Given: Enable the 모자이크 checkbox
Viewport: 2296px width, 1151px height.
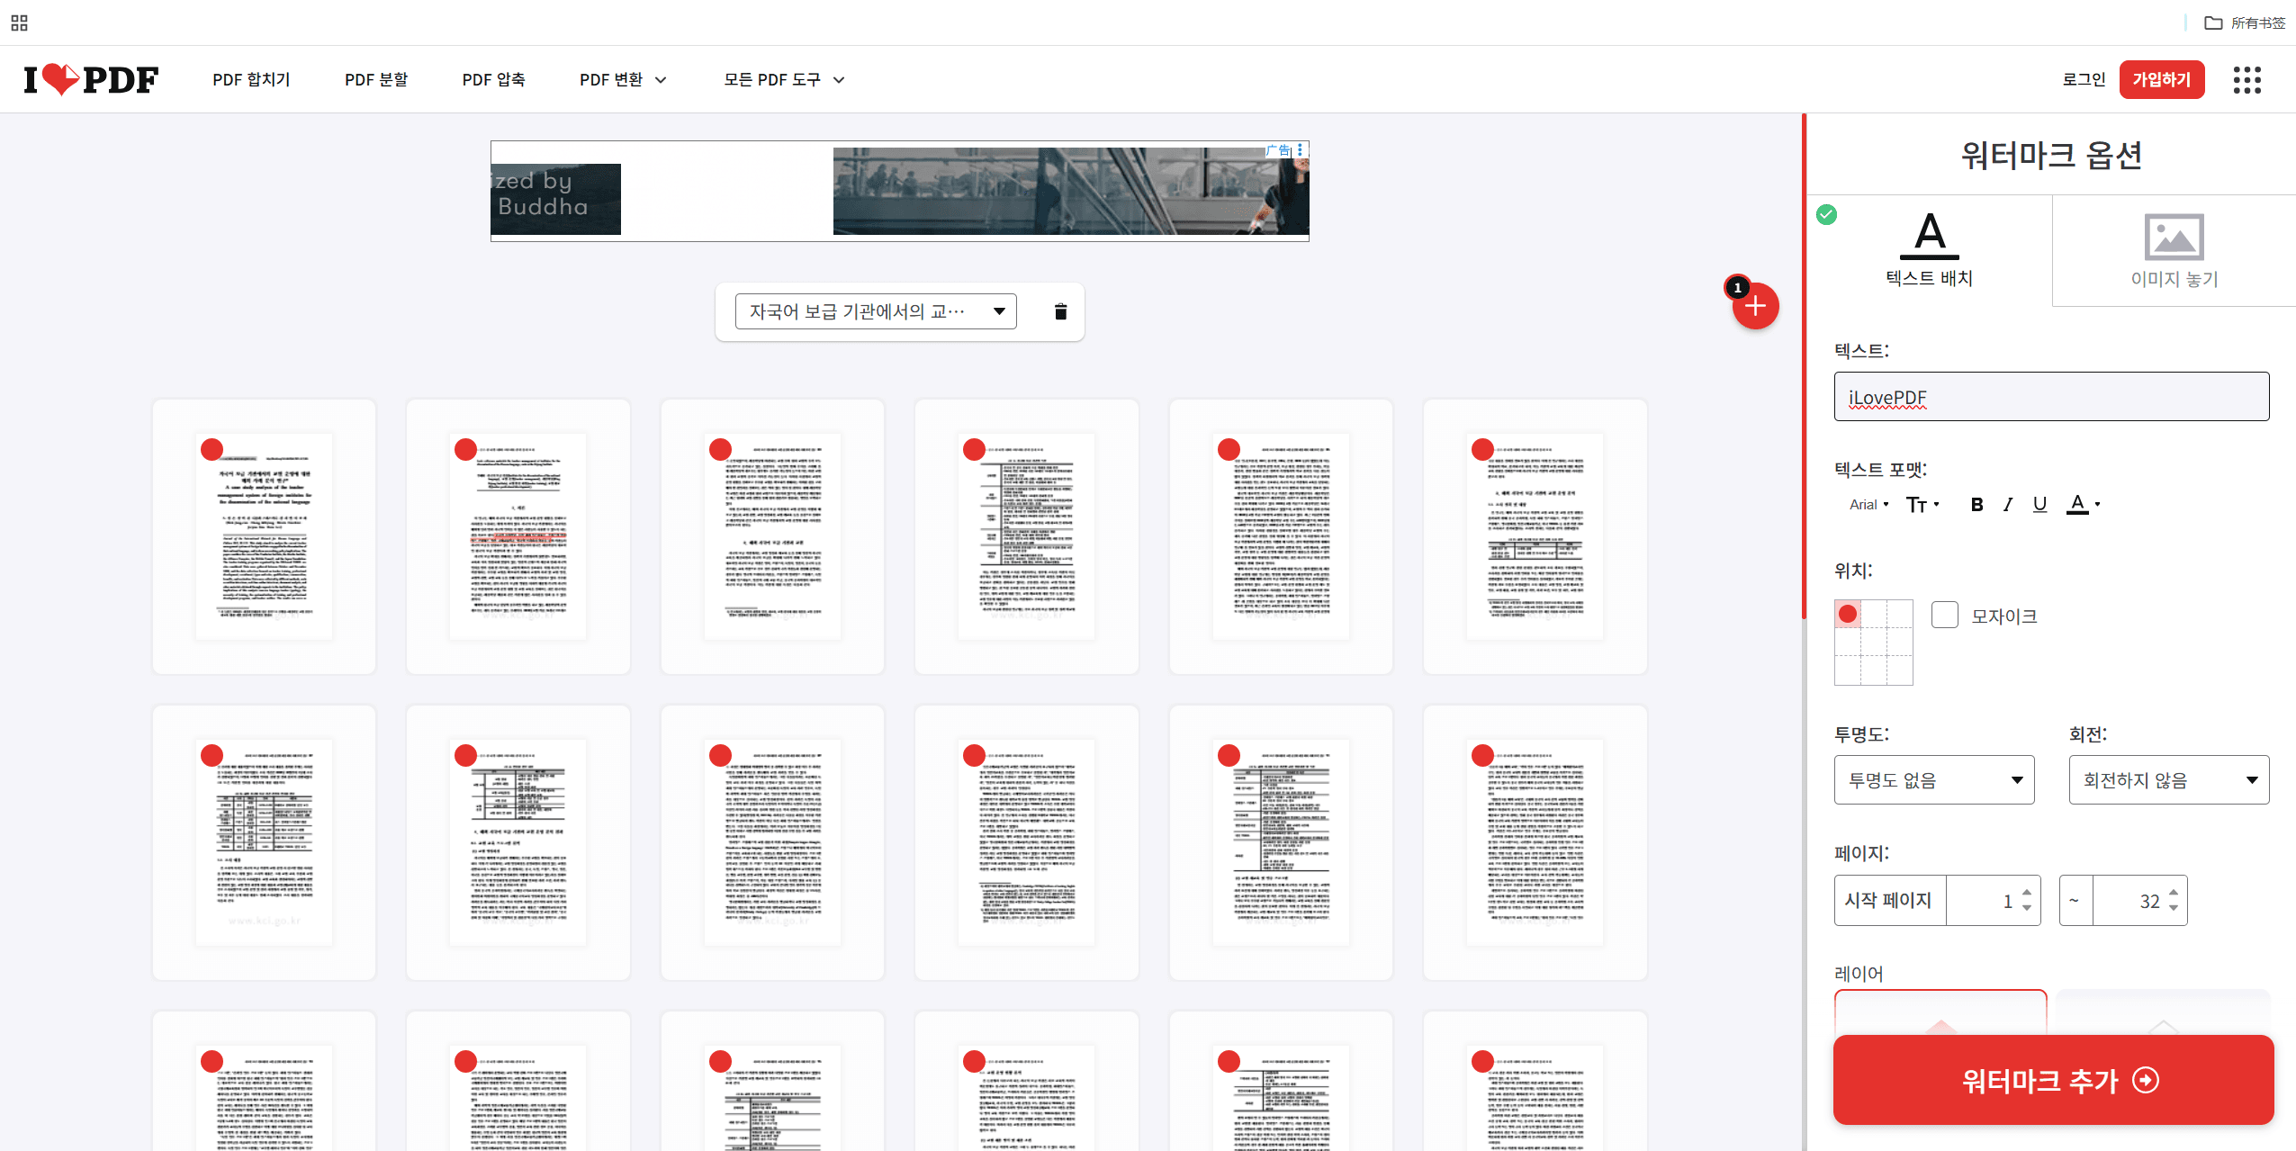Looking at the screenshot, I should (1944, 615).
